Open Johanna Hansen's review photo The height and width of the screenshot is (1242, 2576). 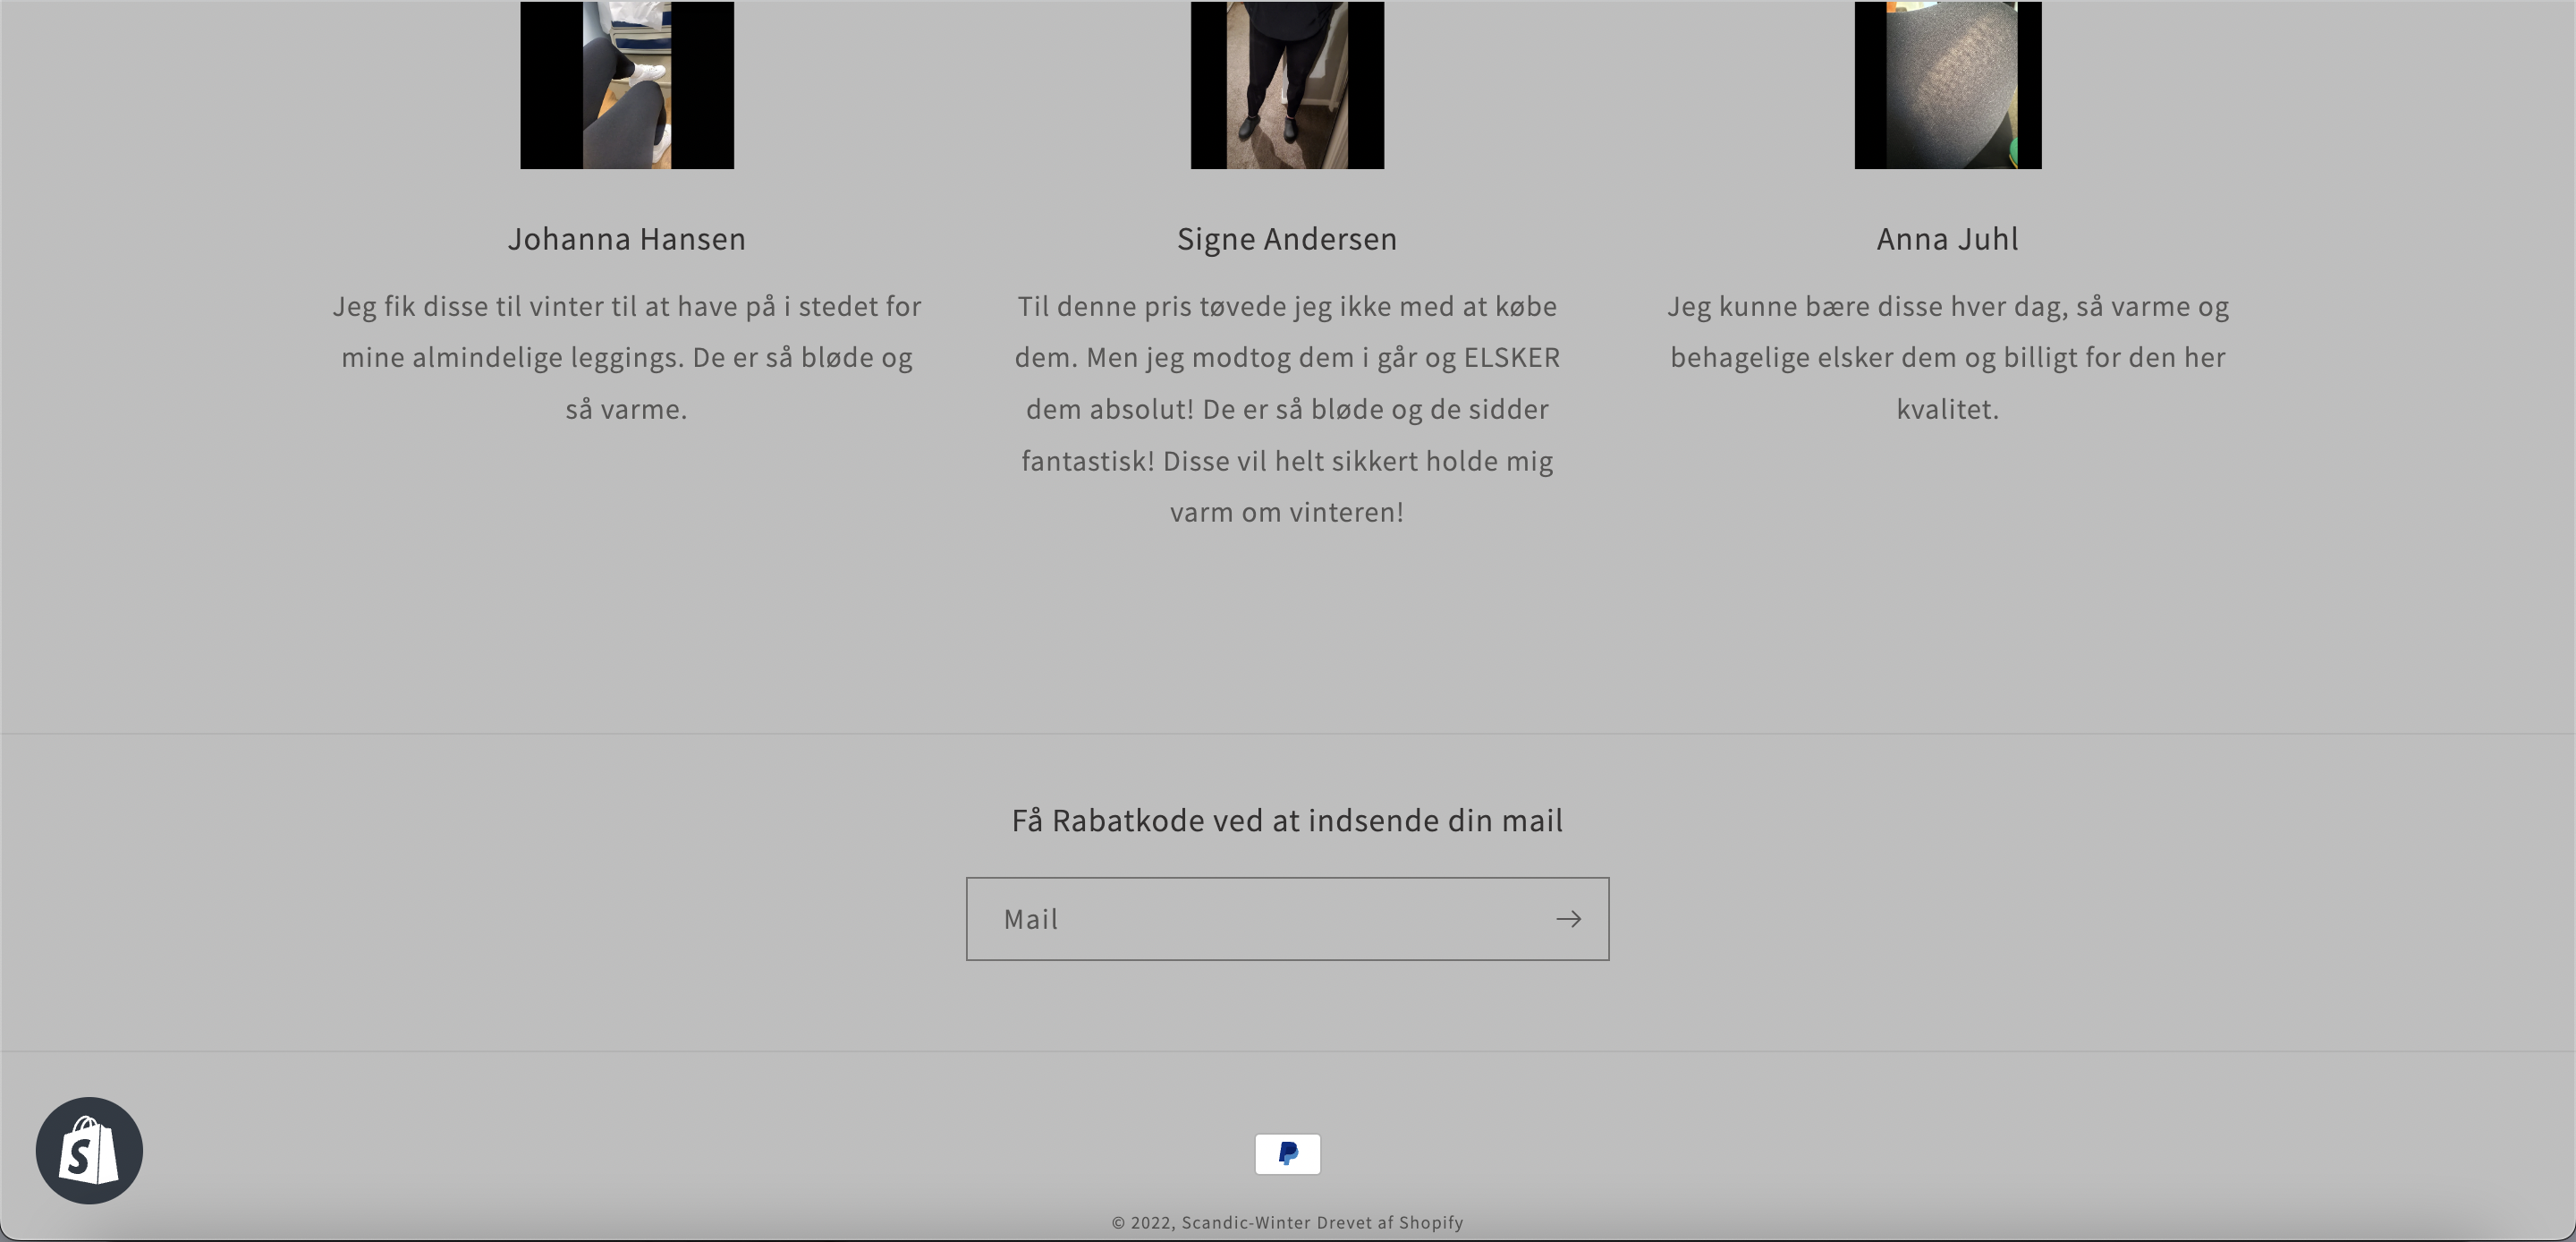click(627, 85)
